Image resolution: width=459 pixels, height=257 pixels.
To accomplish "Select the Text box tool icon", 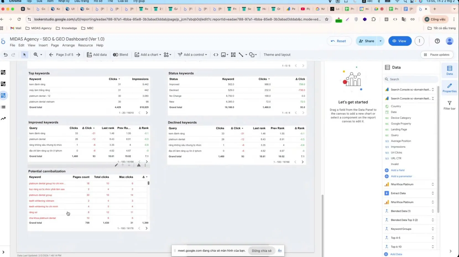I will (x=233, y=55).
